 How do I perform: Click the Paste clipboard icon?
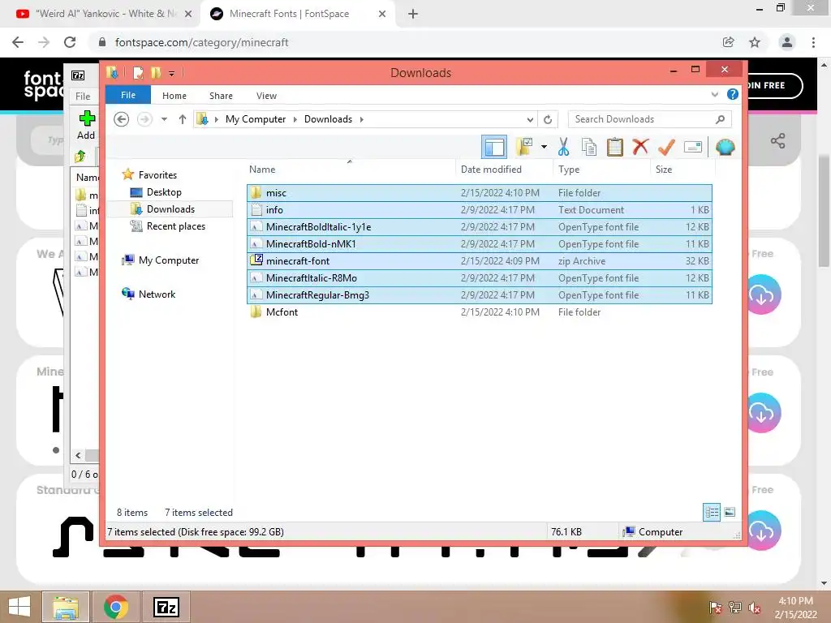point(615,147)
